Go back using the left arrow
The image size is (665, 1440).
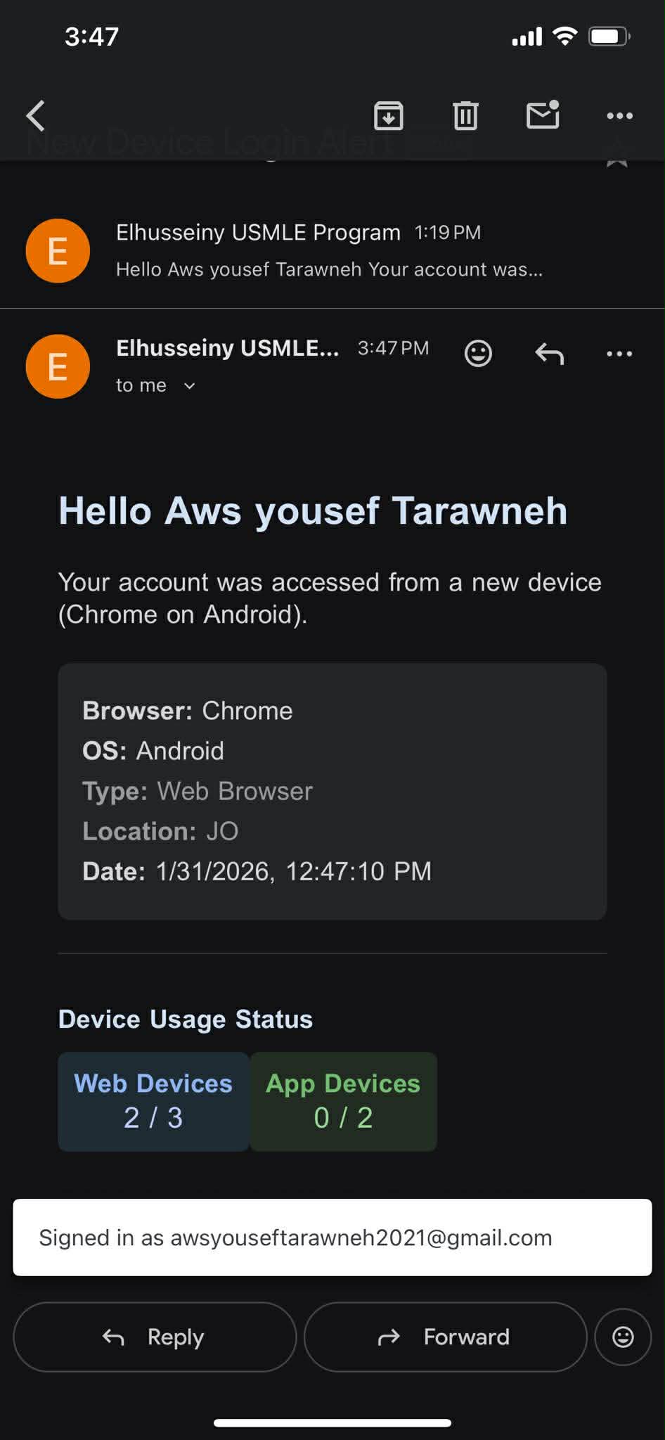coord(36,116)
